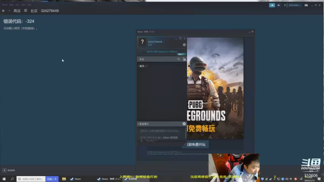324x182 pixels.
Task: Click the friends-list privacy notice banner
Action: click(x=162, y=52)
